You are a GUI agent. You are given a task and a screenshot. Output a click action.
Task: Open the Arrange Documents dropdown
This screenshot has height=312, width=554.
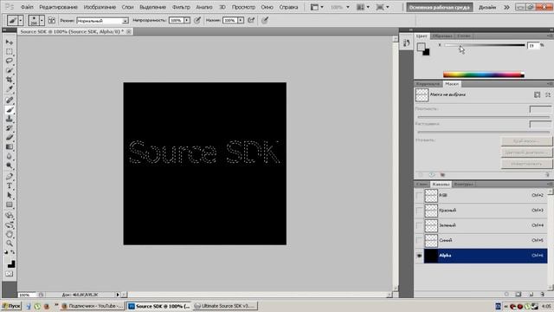(x=364, y=7)
